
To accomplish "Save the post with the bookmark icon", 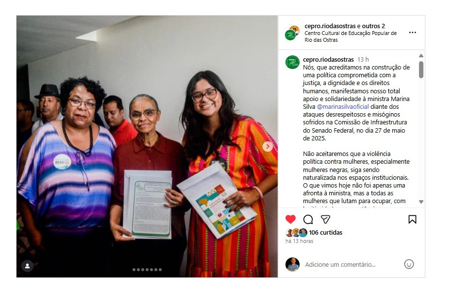I will 412,220.
